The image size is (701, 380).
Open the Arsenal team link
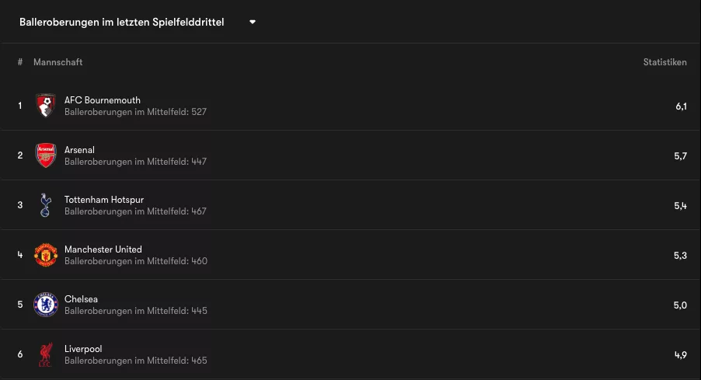click(79, 150)
